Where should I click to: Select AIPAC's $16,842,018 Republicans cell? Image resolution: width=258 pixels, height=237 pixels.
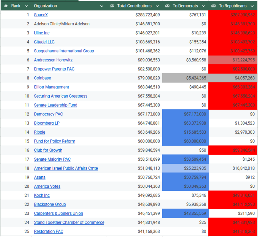point(233,168)
